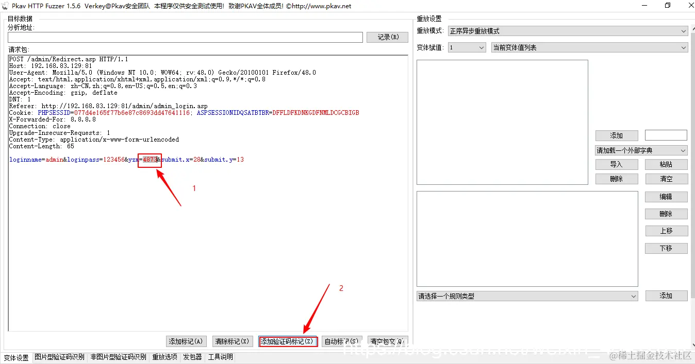695x364 pixels.
Task: Click the 导入 import button
Action: (617, 164)
